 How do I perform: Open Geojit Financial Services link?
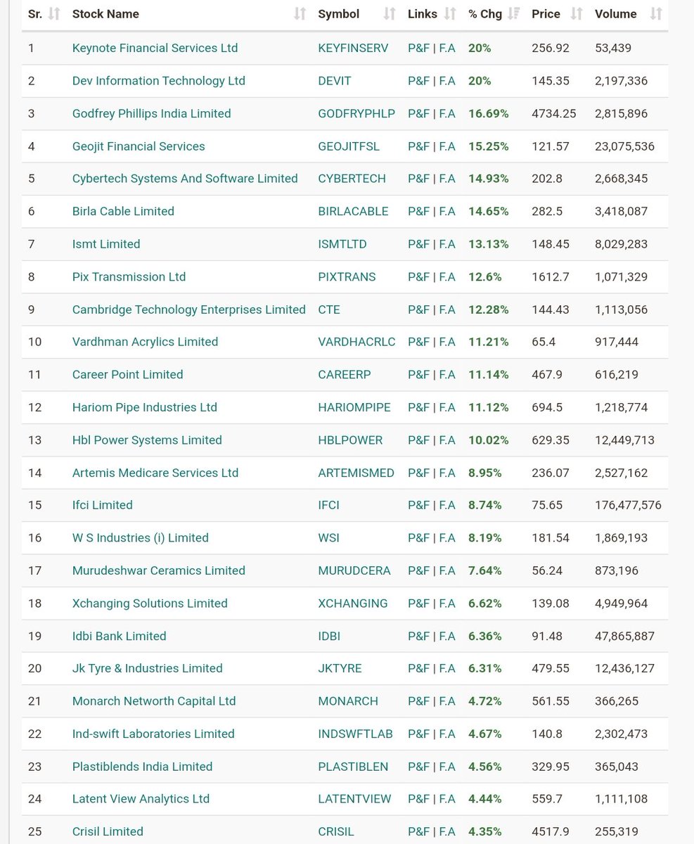139,146
